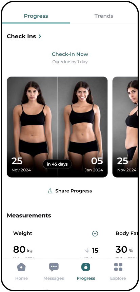
Task: Tap the 80 kg weight value
Action: click(x=23, y=250)
